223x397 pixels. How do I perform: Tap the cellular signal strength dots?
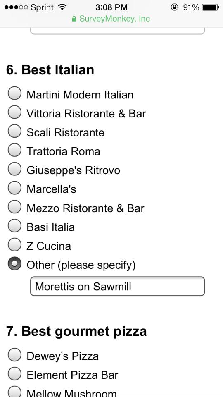[16, 7]
